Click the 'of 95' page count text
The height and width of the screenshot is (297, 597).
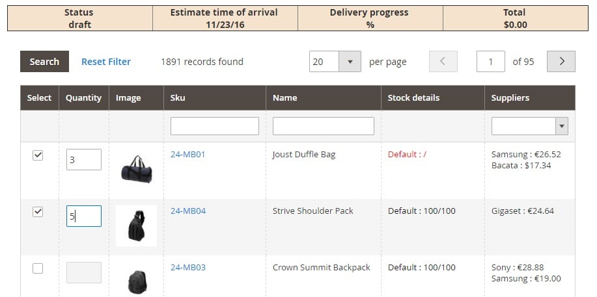click(x=523, y=62)
